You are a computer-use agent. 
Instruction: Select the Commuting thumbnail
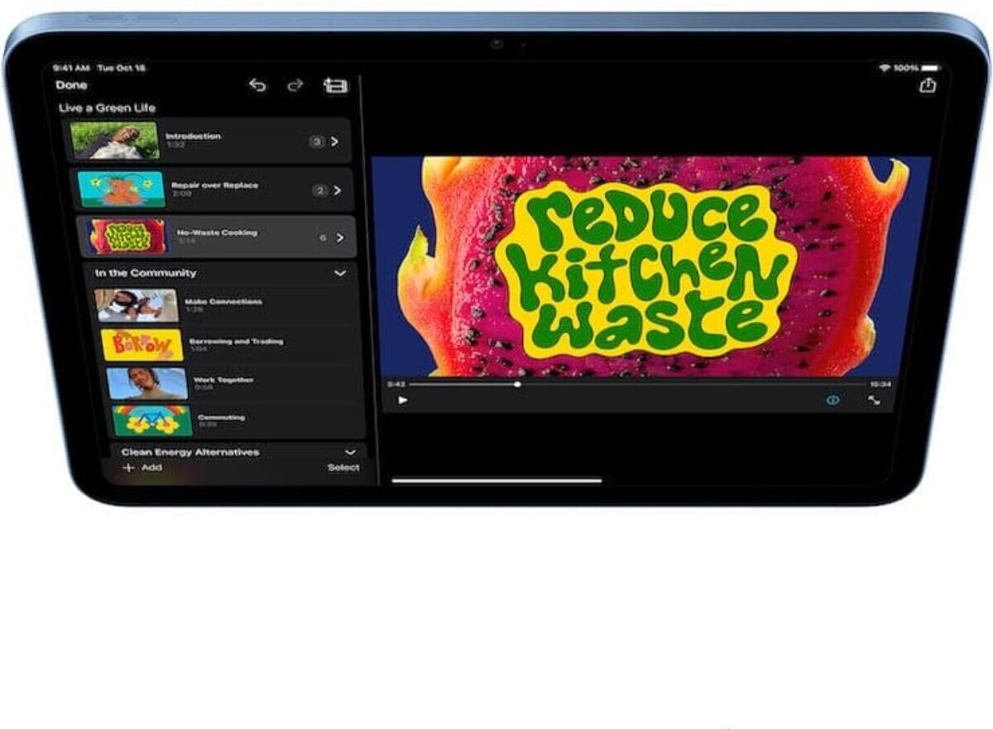[151, 420]
